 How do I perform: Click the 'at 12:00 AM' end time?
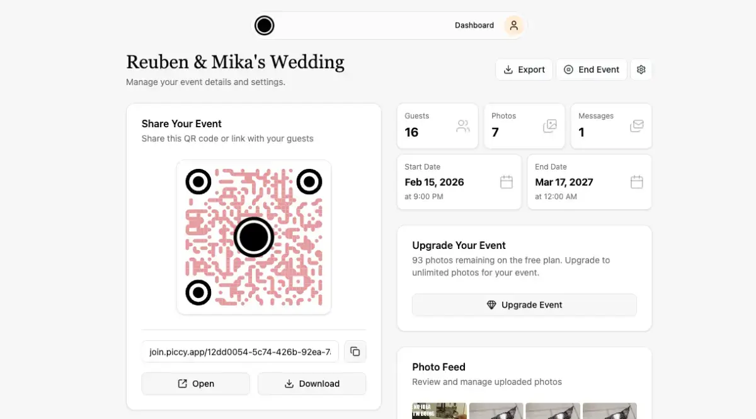[x=556, y=197]
